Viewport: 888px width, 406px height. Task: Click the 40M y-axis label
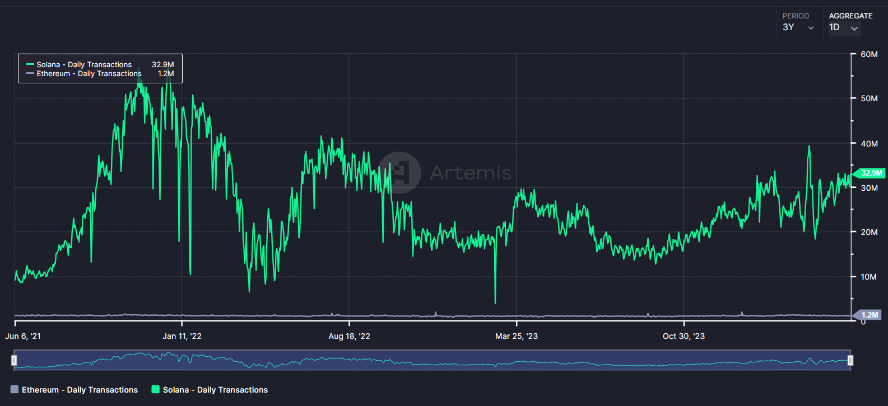(869, 144)
